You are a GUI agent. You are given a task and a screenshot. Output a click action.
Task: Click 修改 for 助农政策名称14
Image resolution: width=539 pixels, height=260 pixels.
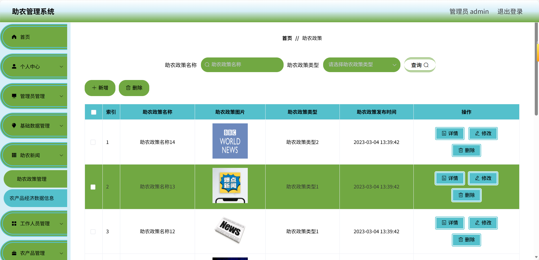click(x=483, y=134)
